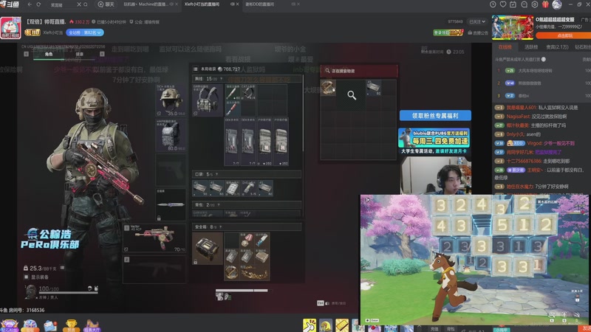Select the Vector primary weapon slot
The height and width of the screenshot is (332, 591).
tap(154, 238)
